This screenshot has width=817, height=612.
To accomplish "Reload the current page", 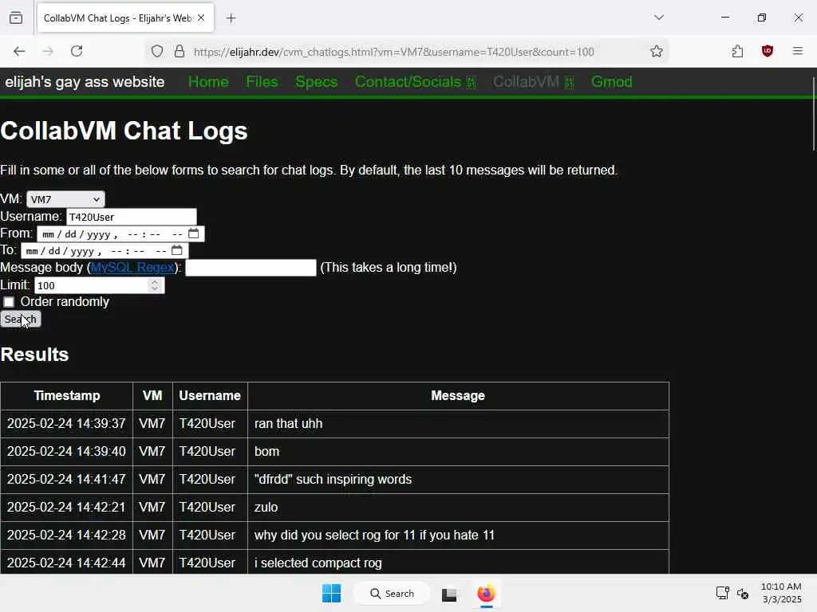I will 77,51.
